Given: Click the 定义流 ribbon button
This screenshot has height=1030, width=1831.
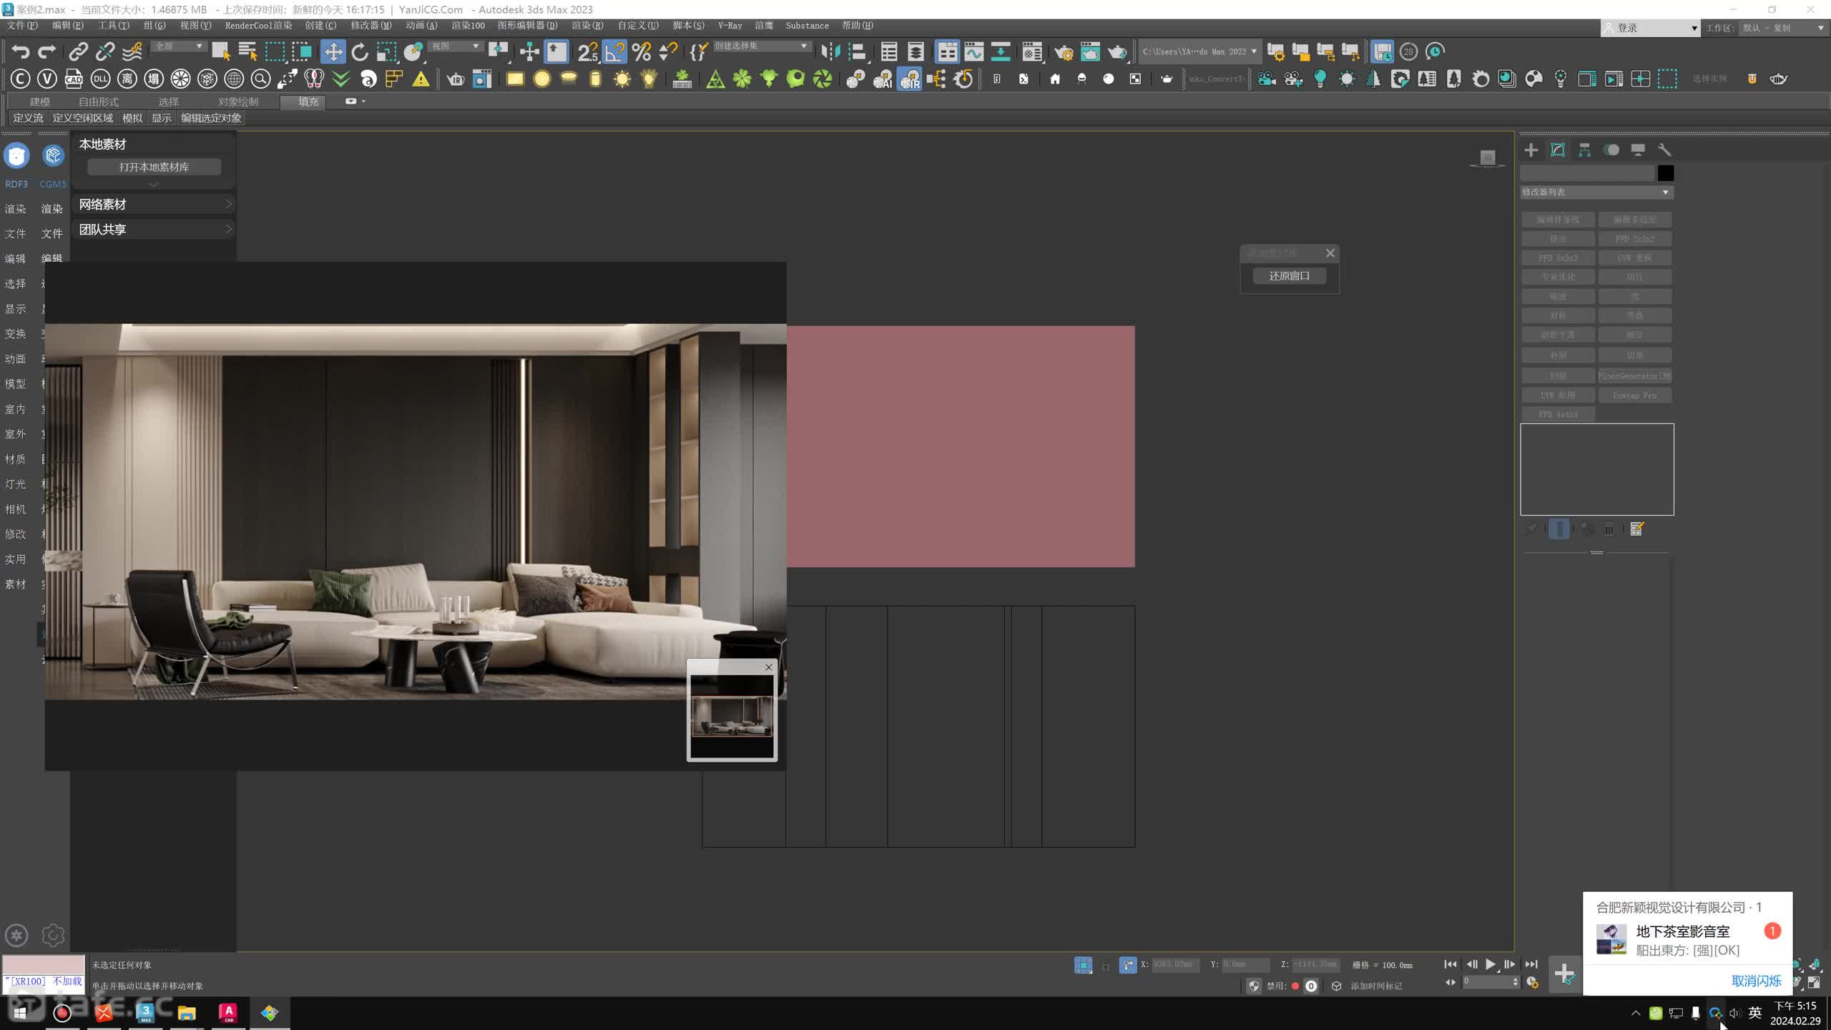Looking at the screenshot, I should click(x=29, y=118).
